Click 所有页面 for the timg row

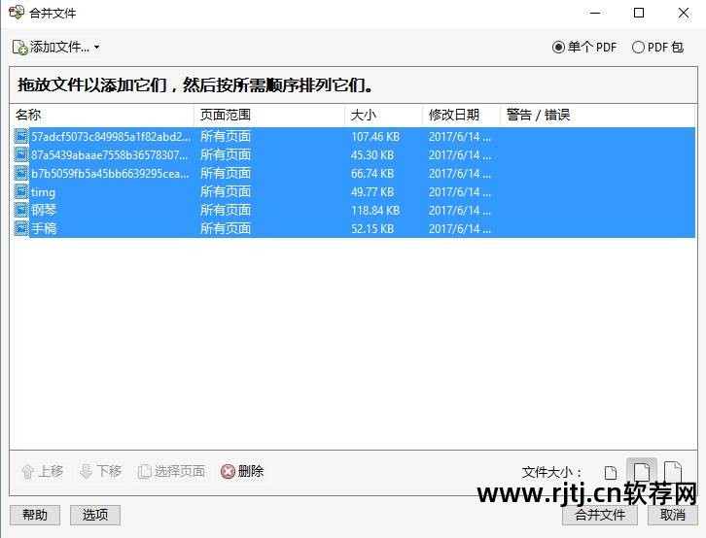[226, 192]
